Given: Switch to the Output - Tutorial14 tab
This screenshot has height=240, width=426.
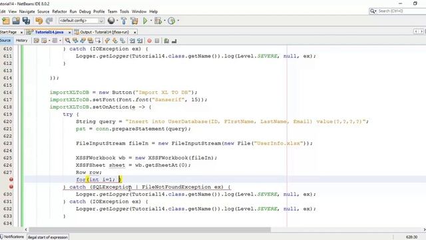Looking at the screenshot, I should (105, 32).
